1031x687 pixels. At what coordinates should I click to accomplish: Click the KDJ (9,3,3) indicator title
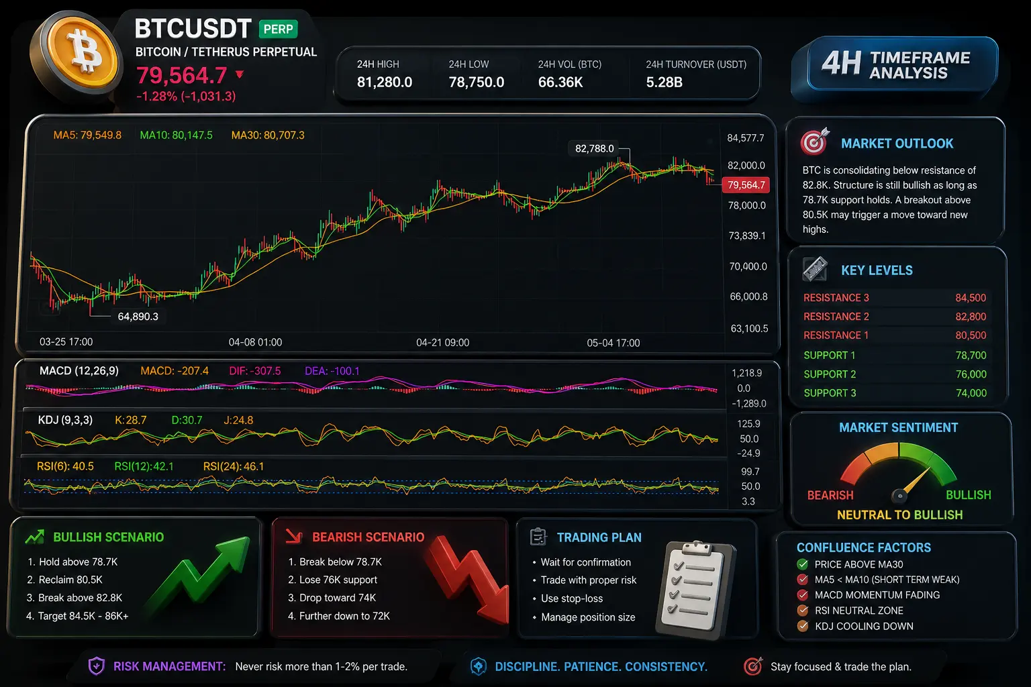(x=65, y=420)
